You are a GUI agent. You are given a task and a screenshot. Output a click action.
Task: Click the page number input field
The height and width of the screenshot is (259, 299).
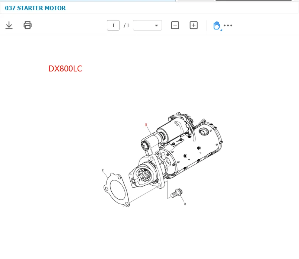point(113,25)
